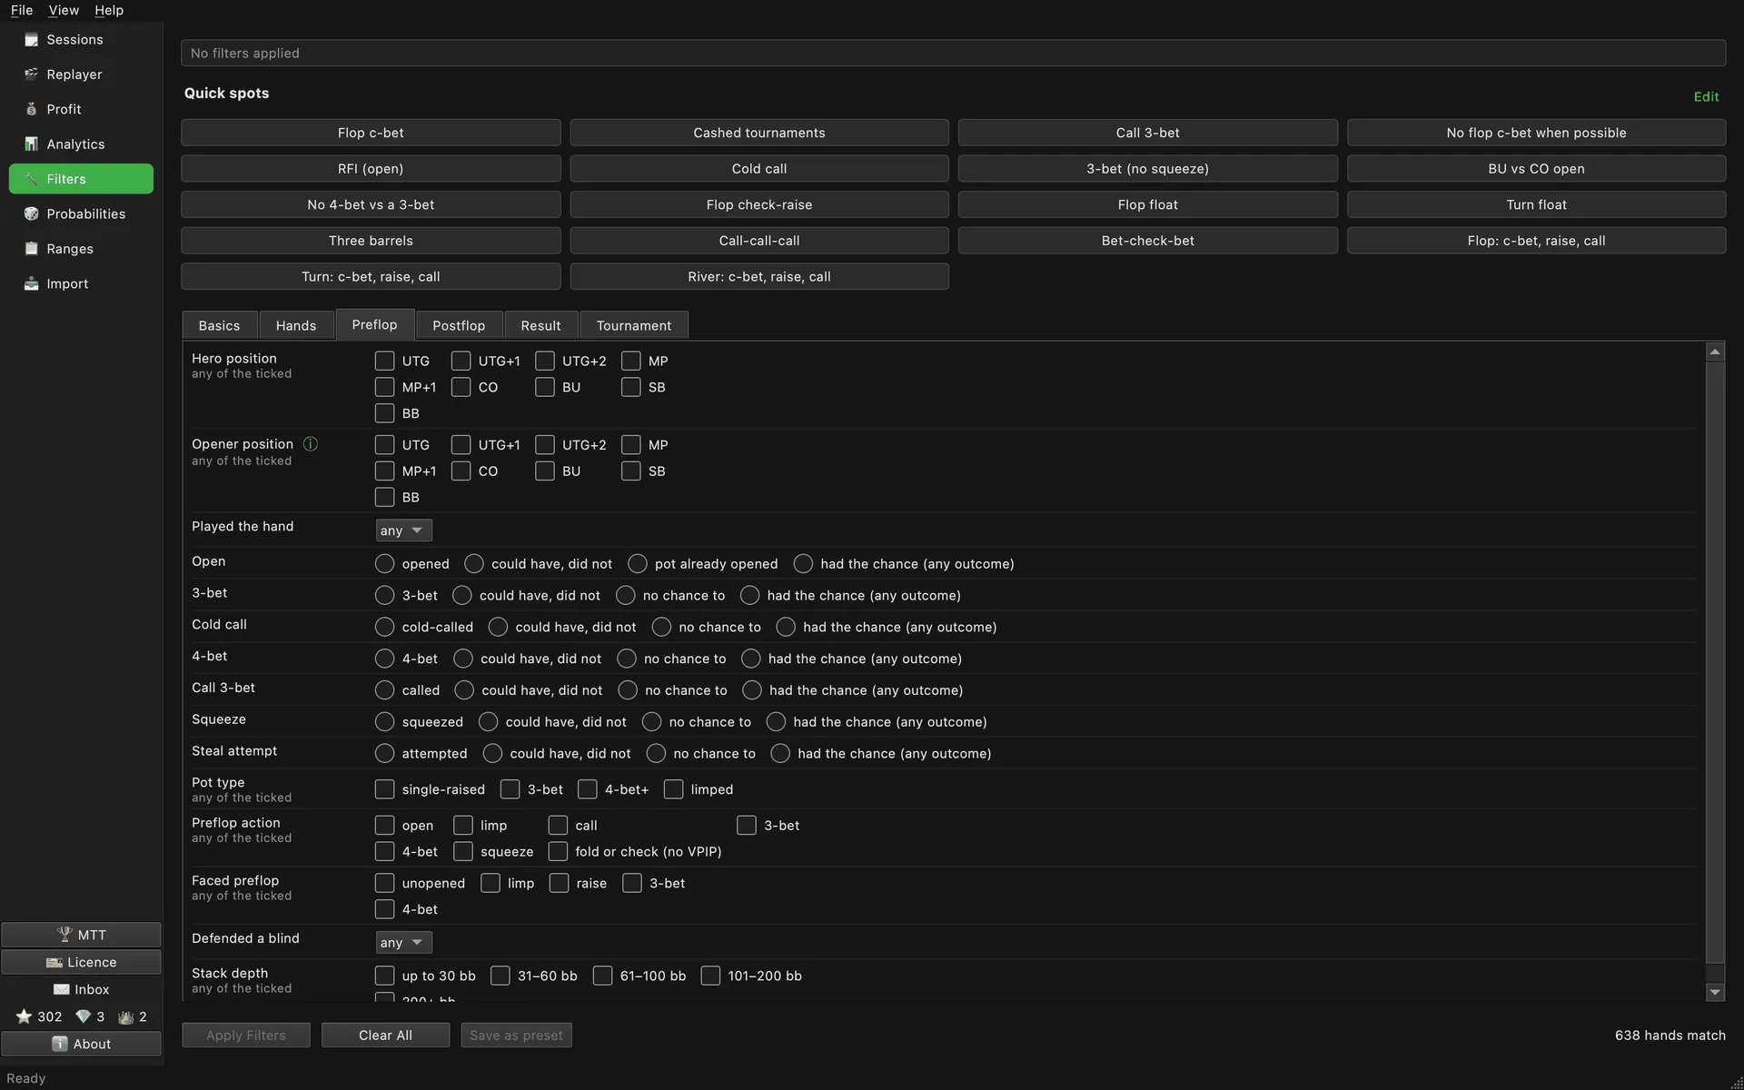Click the Import tray icon
The height and width of the screenshot is (1090, 1744).
(32, 284)
